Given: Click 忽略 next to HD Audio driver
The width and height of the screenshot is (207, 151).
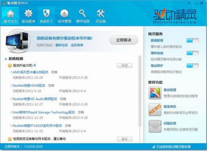Looking at the screenshot, I should click(63, 99).
